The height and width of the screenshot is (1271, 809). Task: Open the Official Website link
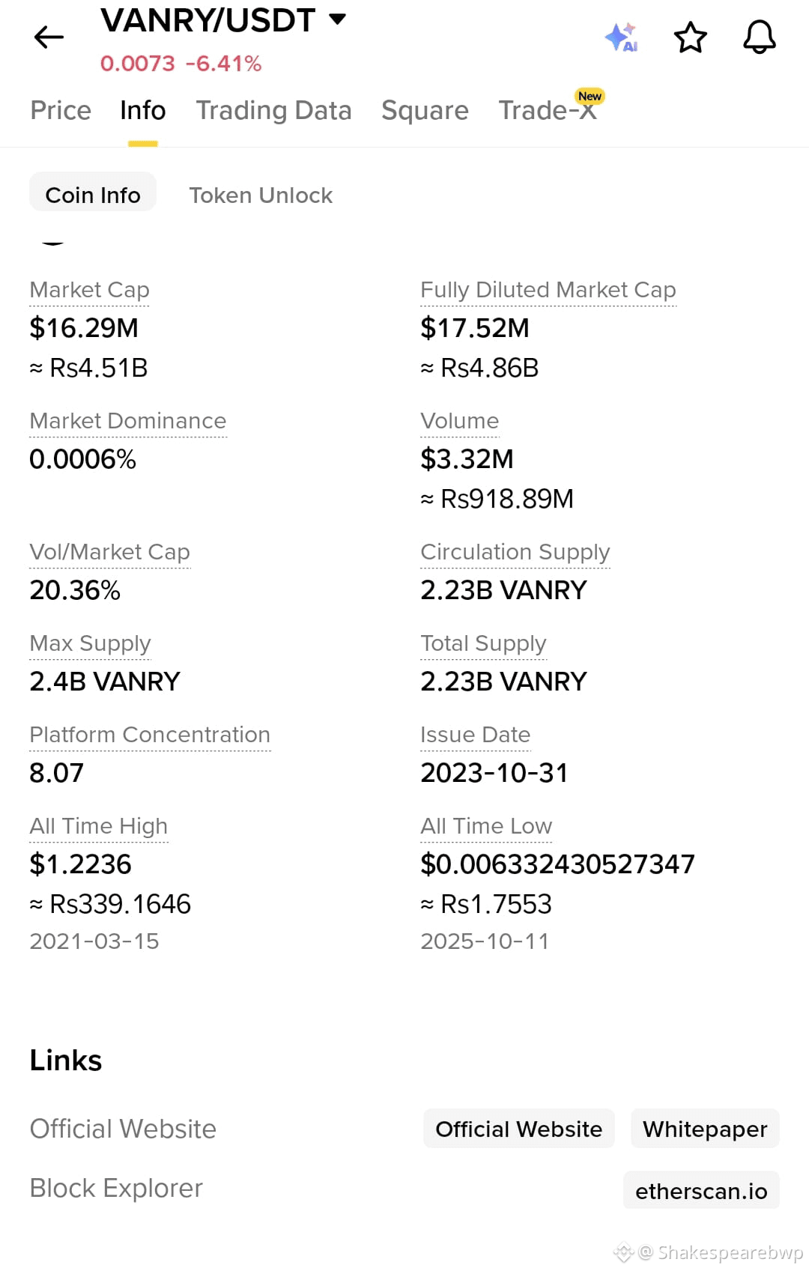coord(518,1129)
